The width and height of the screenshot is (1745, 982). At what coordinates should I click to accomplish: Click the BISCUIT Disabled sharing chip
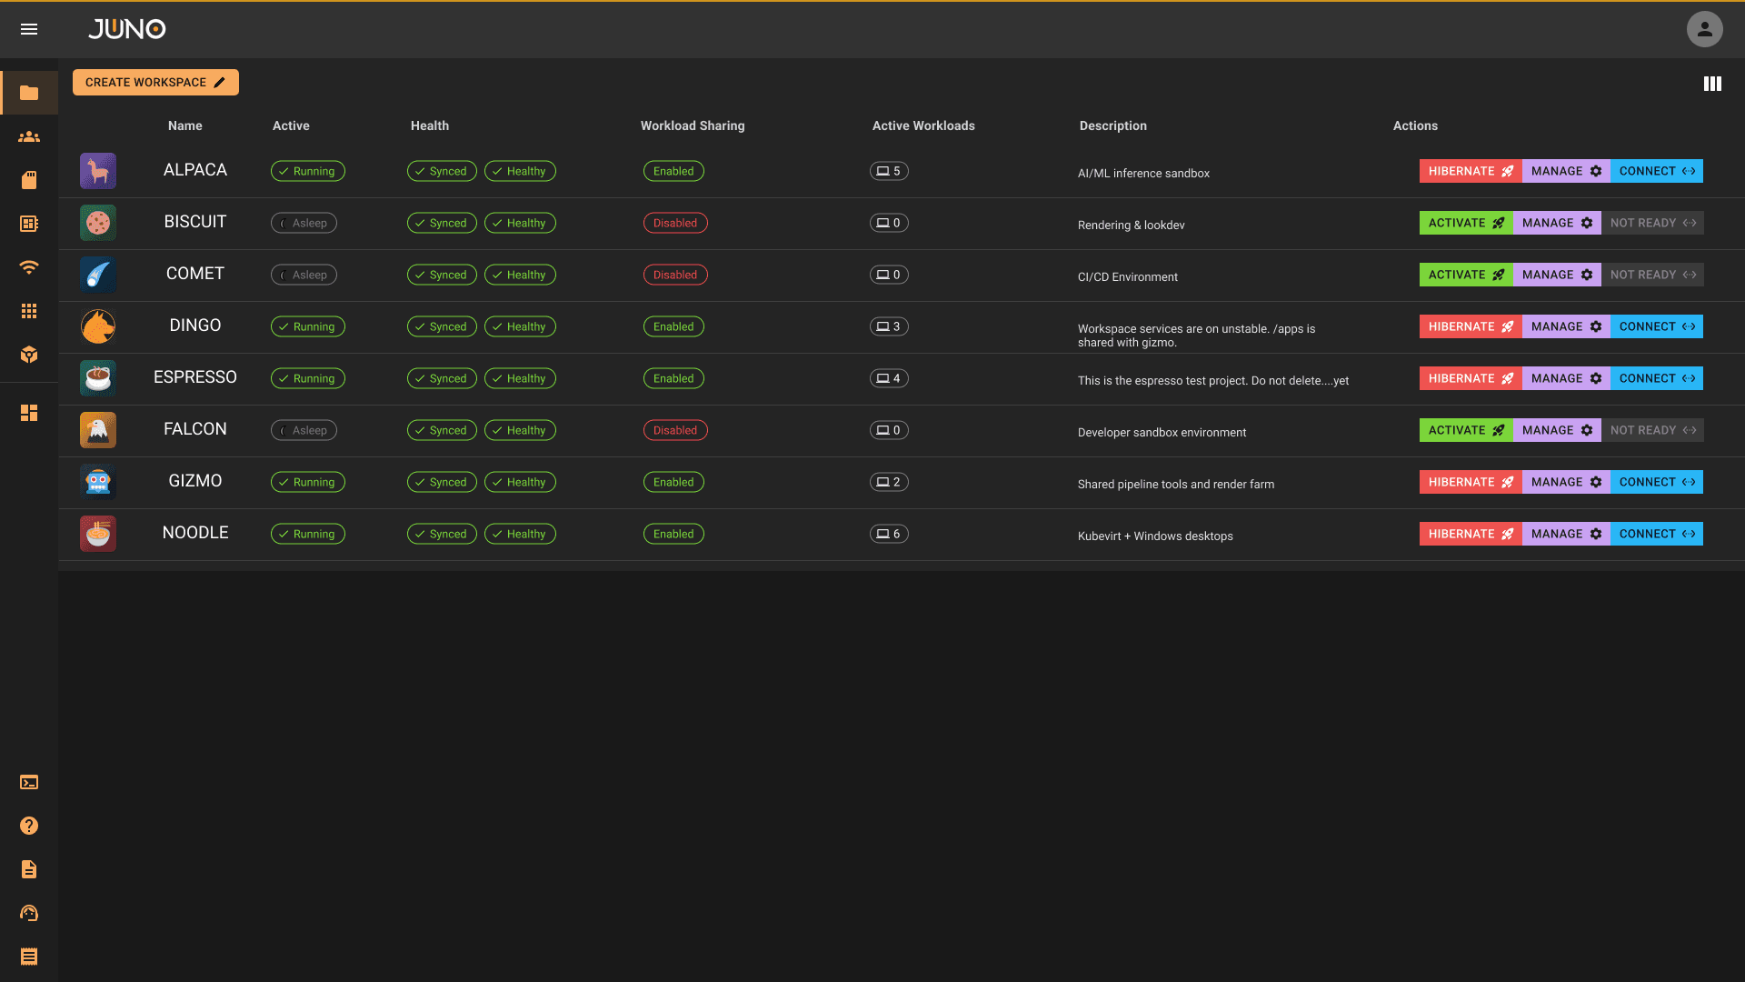click(675, 223)
